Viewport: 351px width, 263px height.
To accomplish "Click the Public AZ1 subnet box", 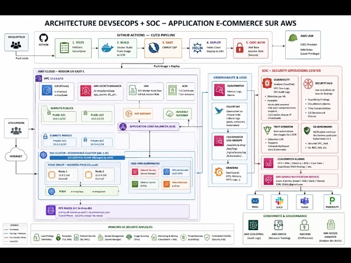I will click(59, 117).
